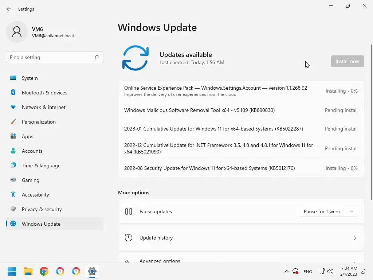Open the Pause for 1 week dropdown arrow
Viewport: 373px width, 280px height.
[x=352, y=211]
